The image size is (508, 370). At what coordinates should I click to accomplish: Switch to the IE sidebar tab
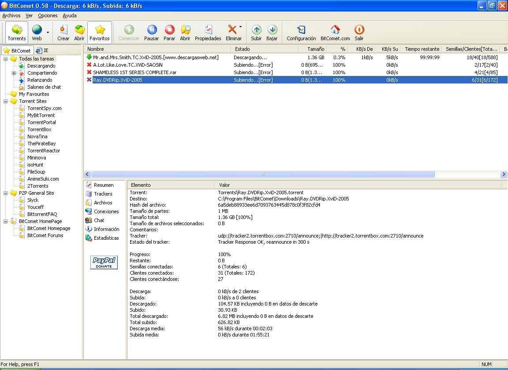(42, 51)
